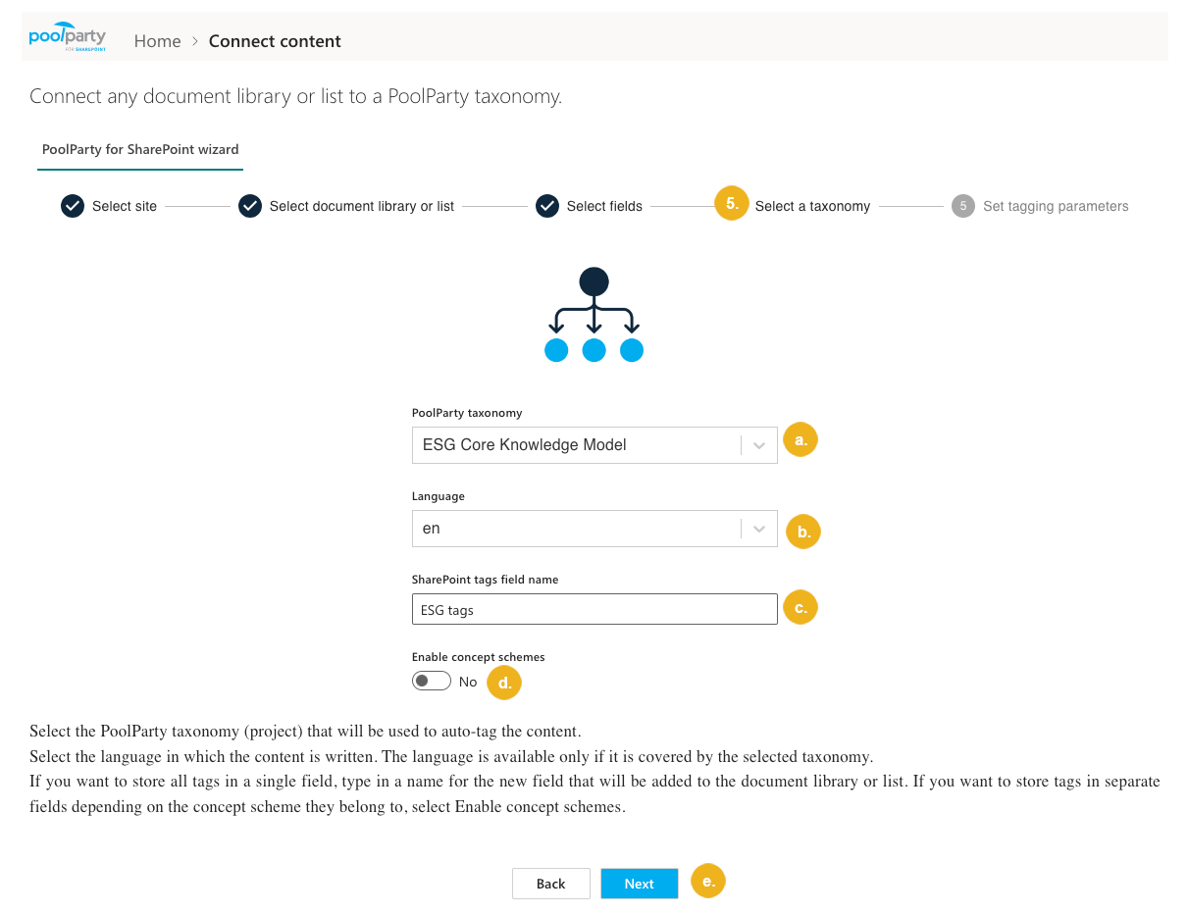Click the taxonomy hierarchy diagram icon
The width and height of the screenshot is (1188, 914).
tap(594, 316)
